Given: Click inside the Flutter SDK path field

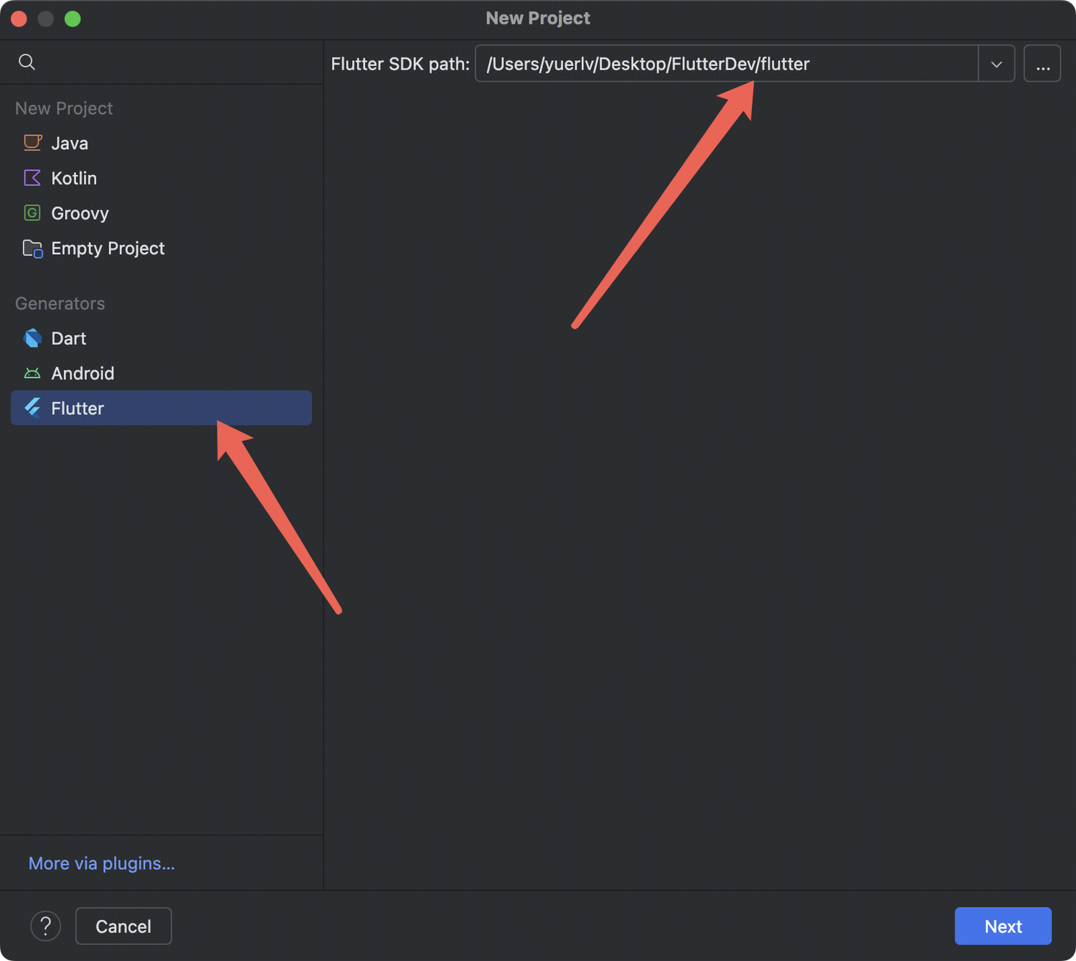Looking at the screenshot, I should click(725, 64).
